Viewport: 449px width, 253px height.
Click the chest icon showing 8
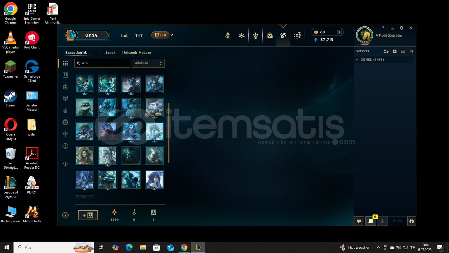tap(153, 212)
